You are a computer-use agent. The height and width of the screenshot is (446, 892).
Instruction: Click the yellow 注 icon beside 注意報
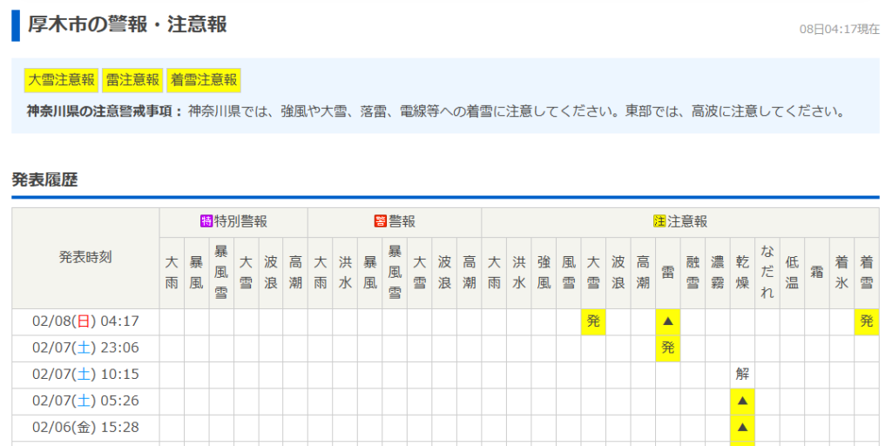659,221
